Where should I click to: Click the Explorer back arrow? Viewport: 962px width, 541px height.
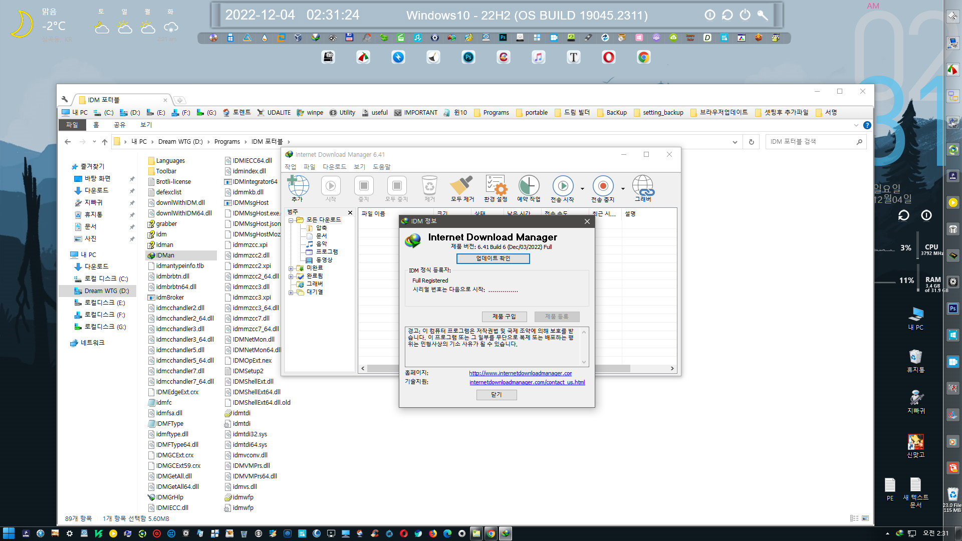[x=68, y=142]
